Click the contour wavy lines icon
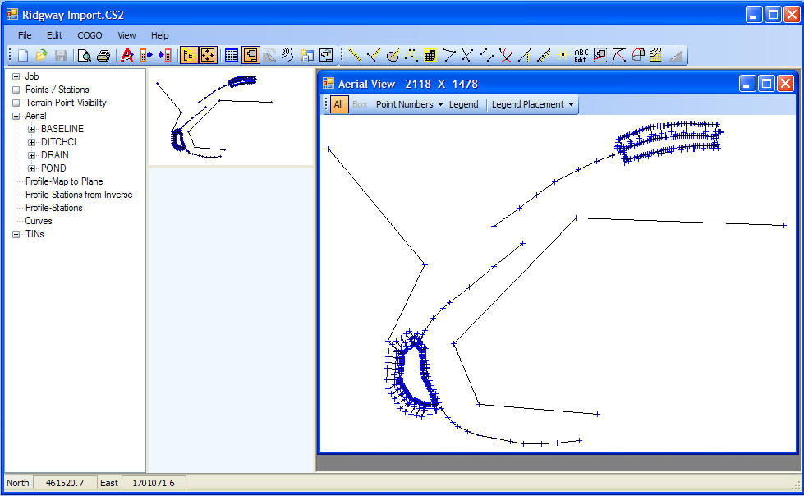804x496 pixels. (x=287, y=55)
